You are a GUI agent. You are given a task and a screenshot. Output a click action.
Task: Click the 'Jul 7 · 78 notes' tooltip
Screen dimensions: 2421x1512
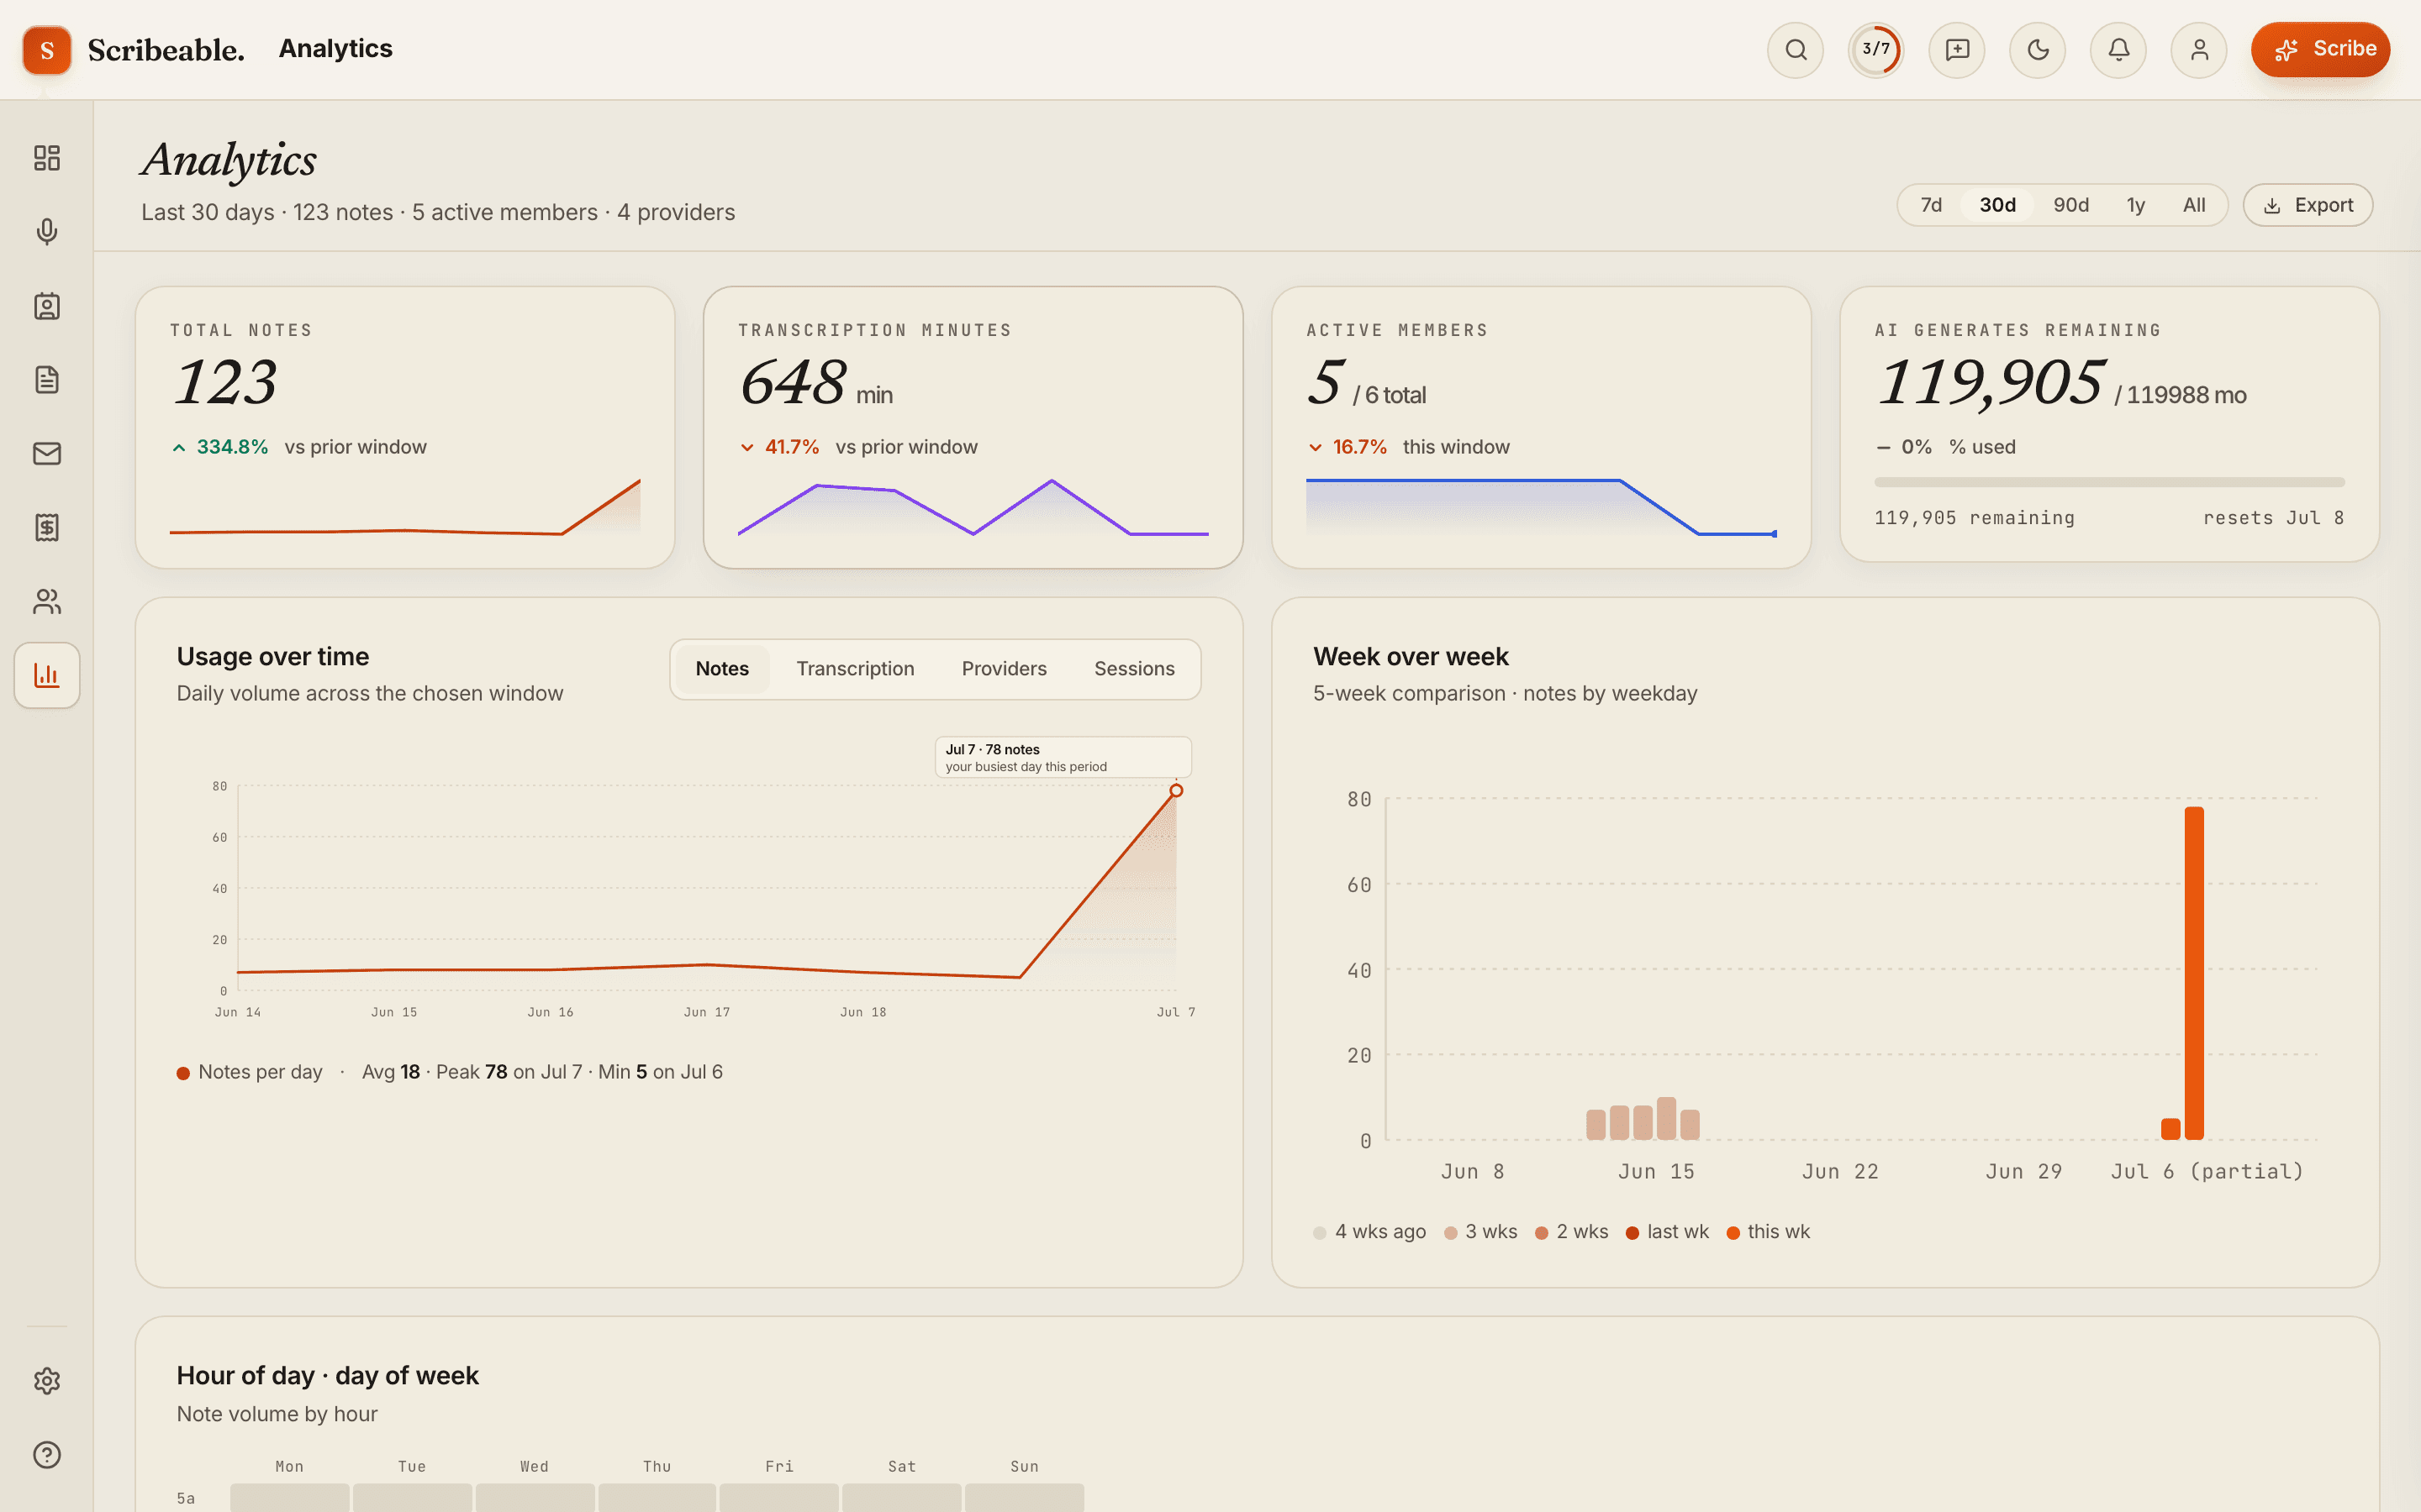click(x=1063, y=758)
